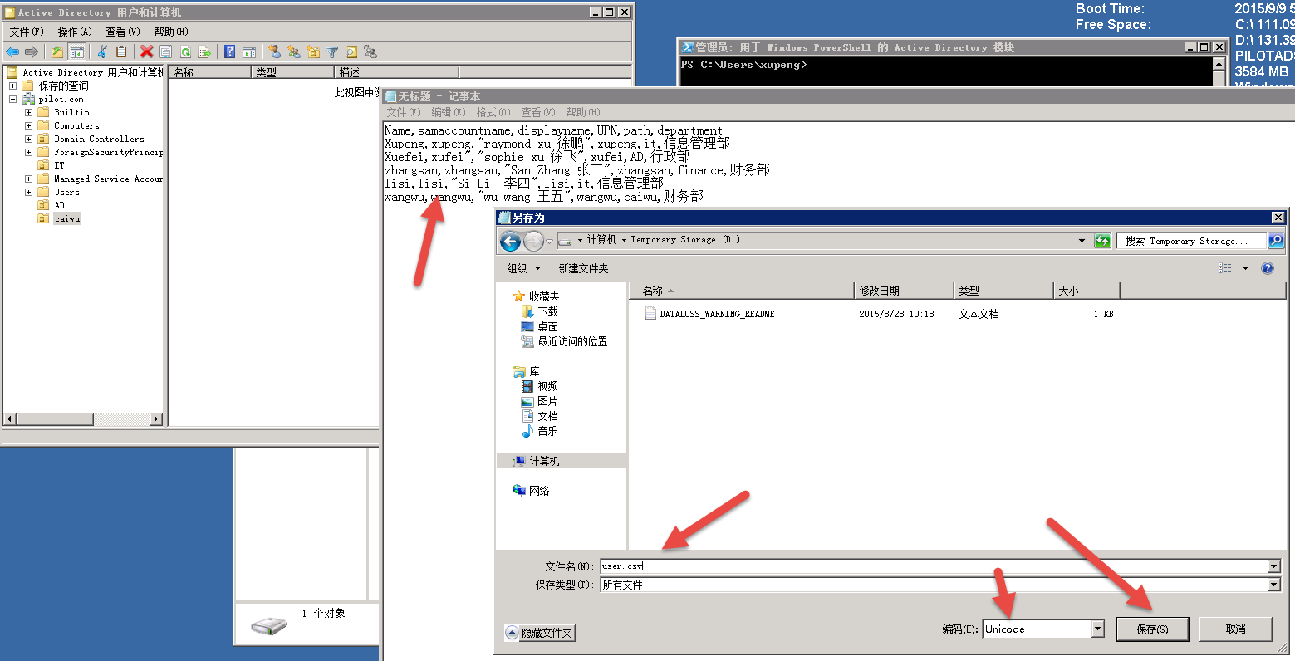This screenshot has width=1295, height=661.
Task: Toggle the action pane icon
Action: coord(248,51)
